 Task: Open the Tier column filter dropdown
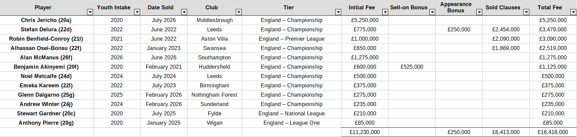[x=338, y=12]
